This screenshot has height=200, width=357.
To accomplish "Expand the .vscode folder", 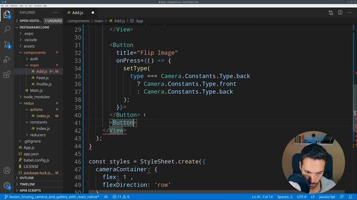I will point(39,39).
